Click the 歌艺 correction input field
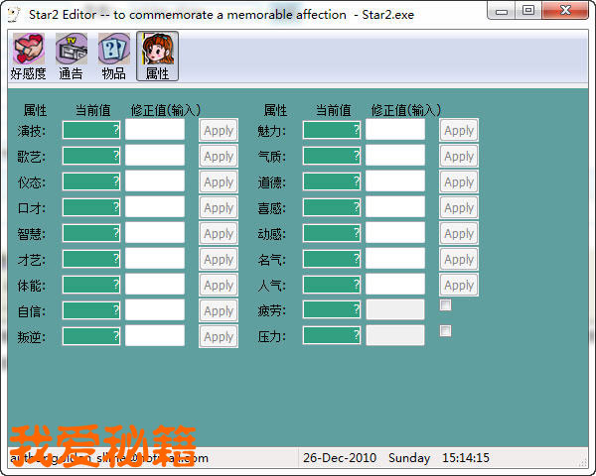Viewport: 596px width, 476px height. (x=155, y=156)
